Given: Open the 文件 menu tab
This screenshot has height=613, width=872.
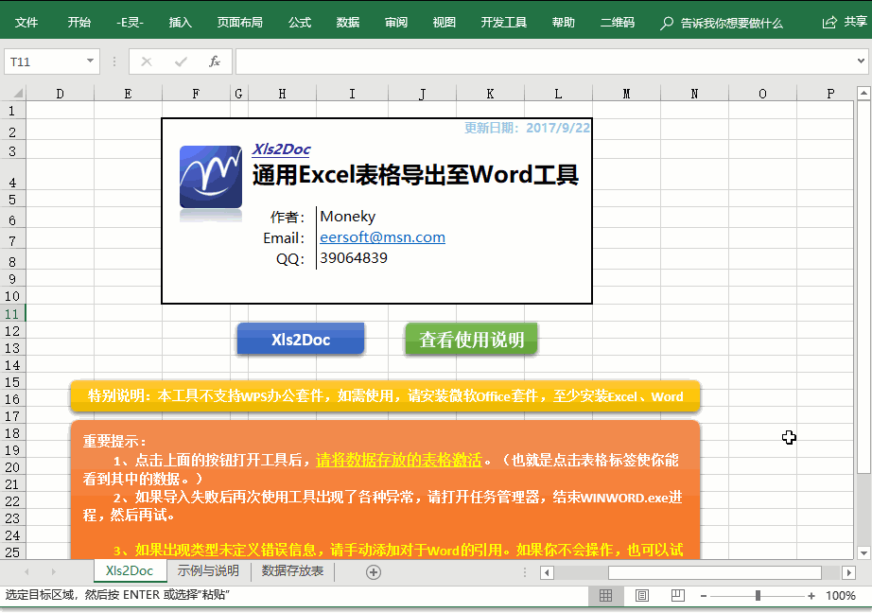Looking at the screenshot, I should (26, 23).
